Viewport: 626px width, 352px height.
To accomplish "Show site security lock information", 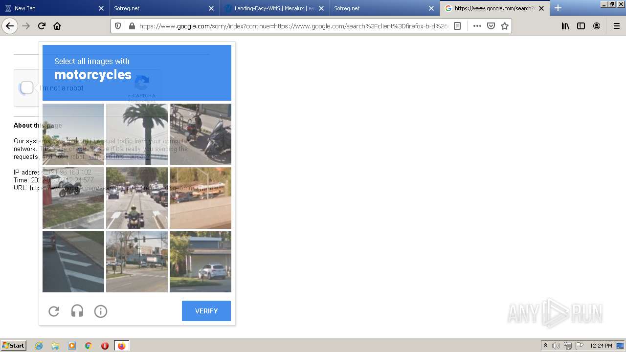I will pyautogui.click(x=132, y=26).
